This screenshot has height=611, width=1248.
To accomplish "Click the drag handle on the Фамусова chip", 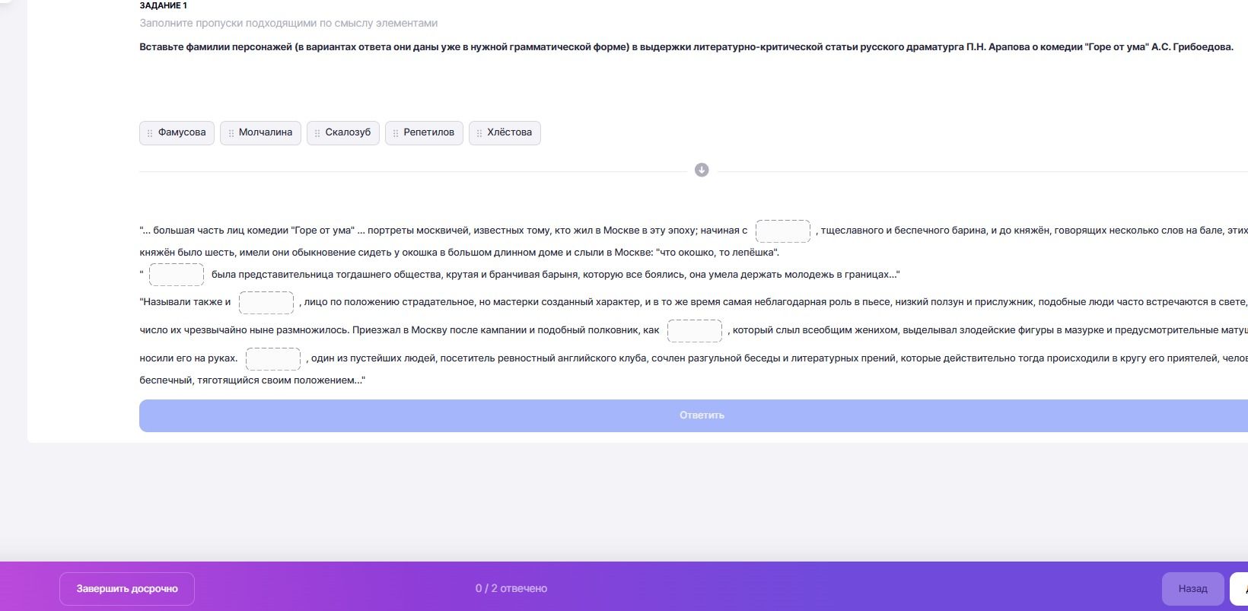I will pos(150,133).
